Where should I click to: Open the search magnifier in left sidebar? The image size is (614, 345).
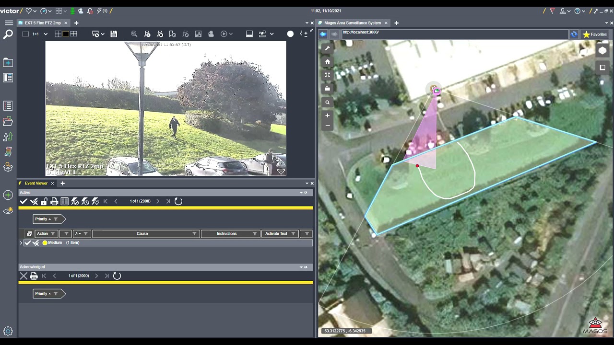8,34
